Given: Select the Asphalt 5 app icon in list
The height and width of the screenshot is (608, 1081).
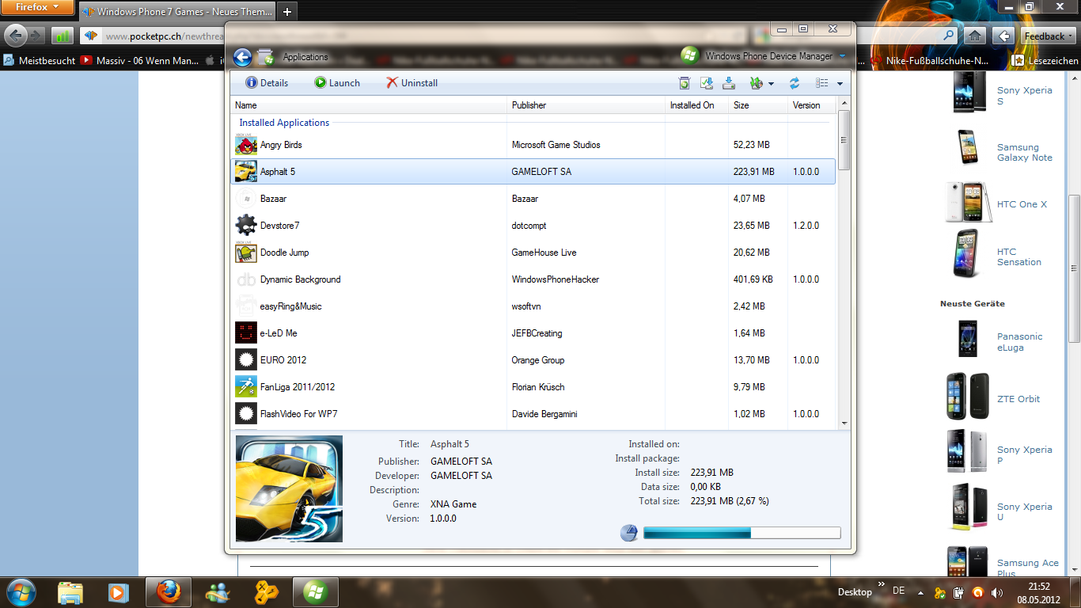Looking at the screenshot, I should point(246,172).
